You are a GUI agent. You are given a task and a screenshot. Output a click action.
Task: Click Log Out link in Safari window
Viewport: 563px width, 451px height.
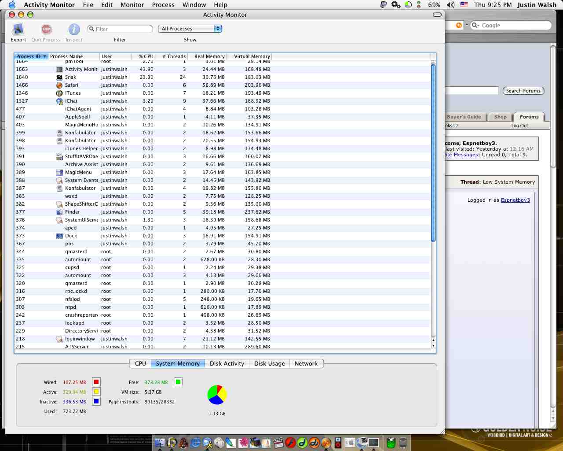pos(520,126)
